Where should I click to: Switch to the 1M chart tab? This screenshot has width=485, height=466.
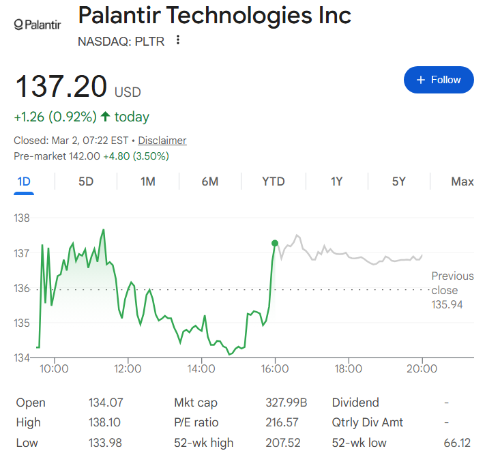(x=148, y=181)
